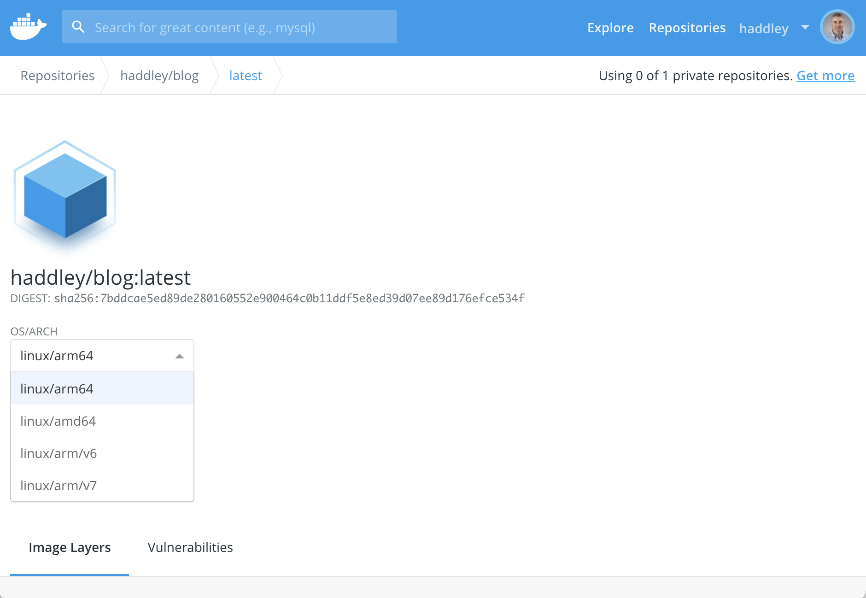Image resolution: width=866 pixels, height=598 pixels.
Task: Choose linux/arm/v7 architecture option
Action: tap(59, 486)
